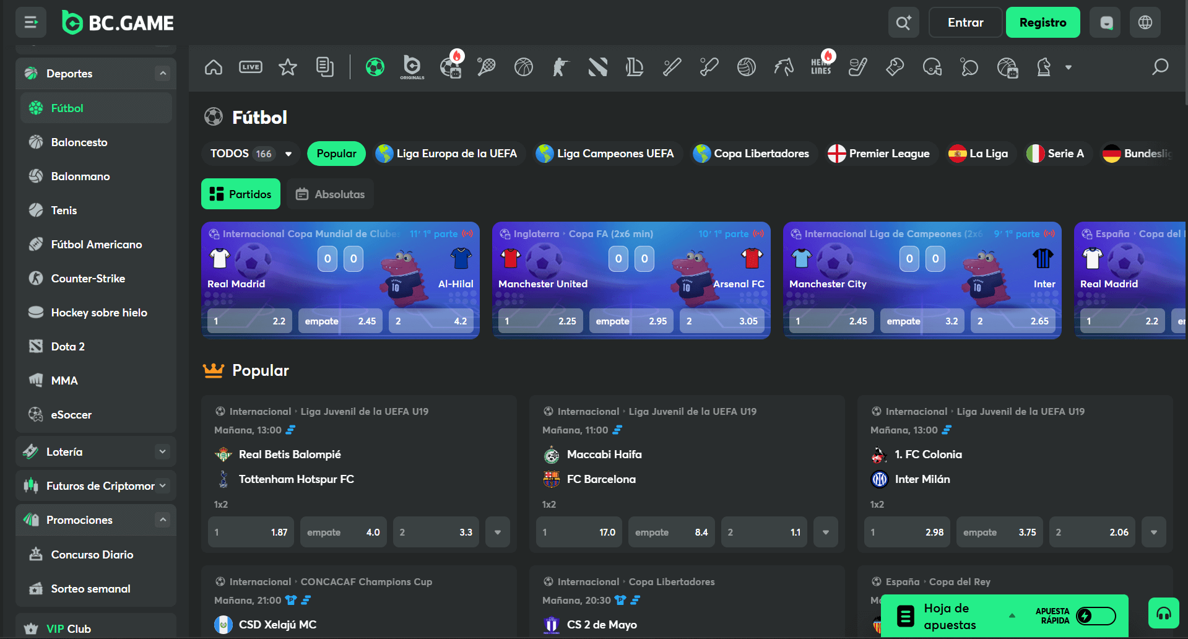1188x639 pixels.
Task: Open the hamburger menu icon
Action: point(31,23)
